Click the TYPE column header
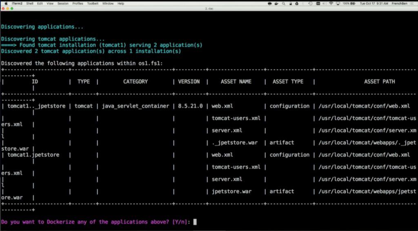The width and height of the screenshot is (418, 231). coord(83,82)
